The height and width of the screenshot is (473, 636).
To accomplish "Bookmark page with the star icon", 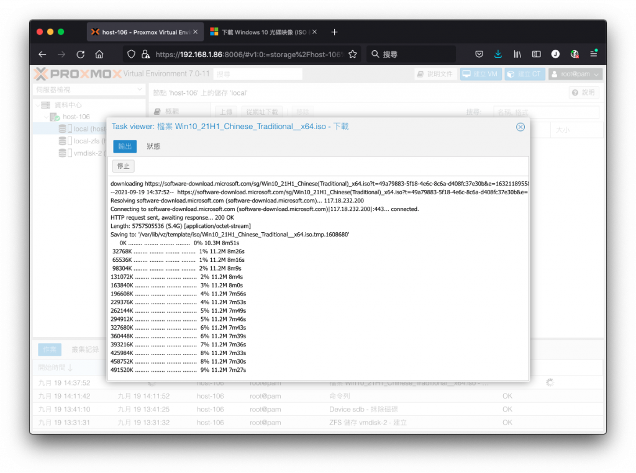I will click(x=353, y=54).
